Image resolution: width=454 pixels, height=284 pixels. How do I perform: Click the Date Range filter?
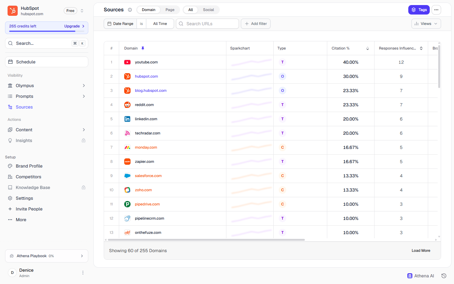[x=120, y=24]
